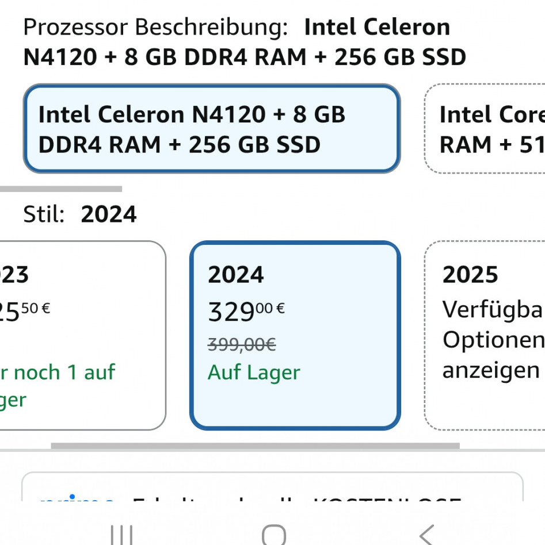Tap the crossed-out 399,00€ price
The height and width of the screenshot is (545, 545).
(242, 344)
